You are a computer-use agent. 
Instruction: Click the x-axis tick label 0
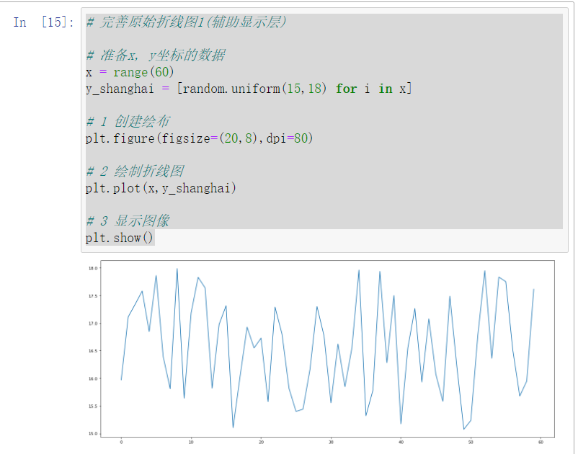click(x=120, y=442)
